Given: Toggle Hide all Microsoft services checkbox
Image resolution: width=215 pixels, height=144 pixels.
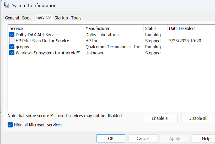Looking at the screenshot, I should tap(10, 125).
